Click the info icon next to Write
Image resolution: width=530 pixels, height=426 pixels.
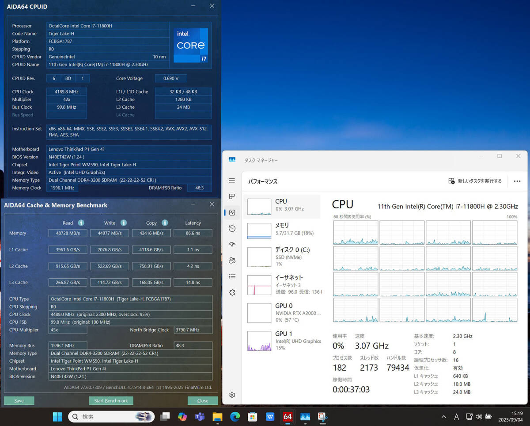pyautogui.click(x=124, y=223)
